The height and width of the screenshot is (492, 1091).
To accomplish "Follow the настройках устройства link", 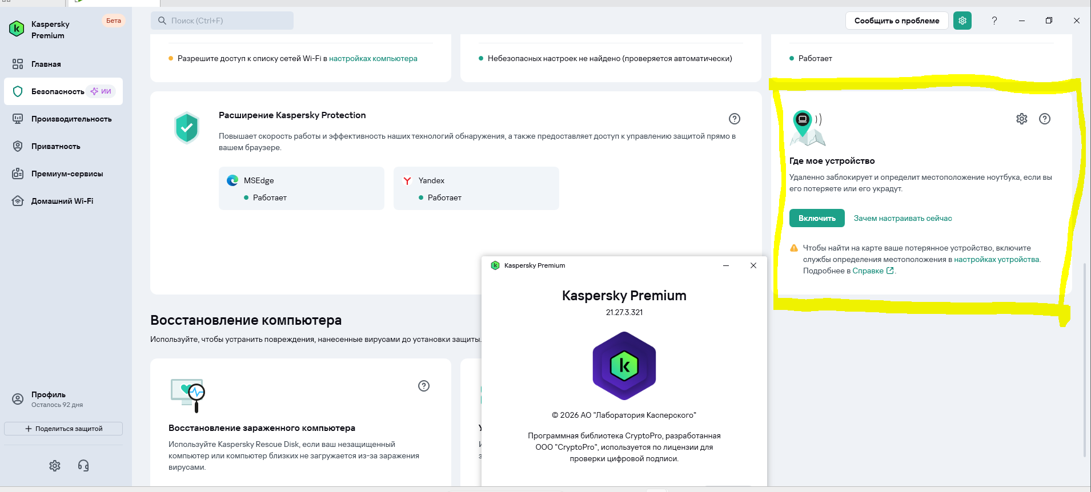I will click(997, 259).
